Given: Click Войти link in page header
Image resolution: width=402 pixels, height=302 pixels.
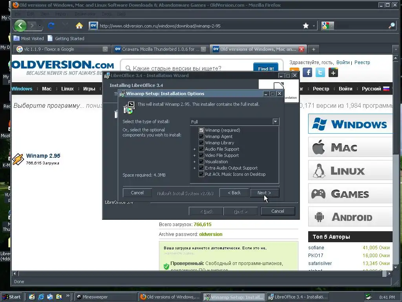Looking at the screenshot, I should pyautogui.click(x=343, y=63).
